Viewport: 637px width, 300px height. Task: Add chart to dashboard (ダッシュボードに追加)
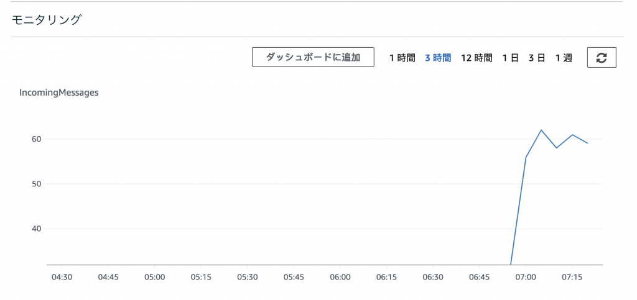(313, 57)
